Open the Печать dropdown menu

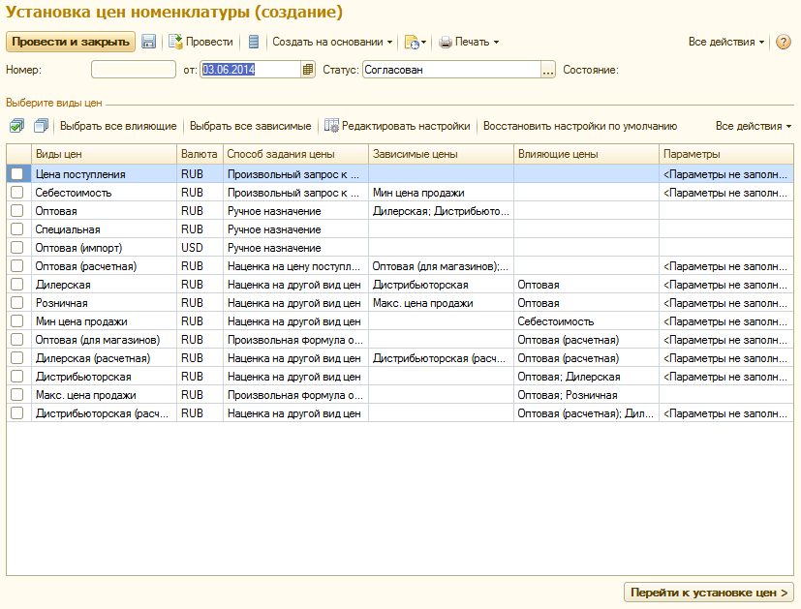tap(470, 42)
